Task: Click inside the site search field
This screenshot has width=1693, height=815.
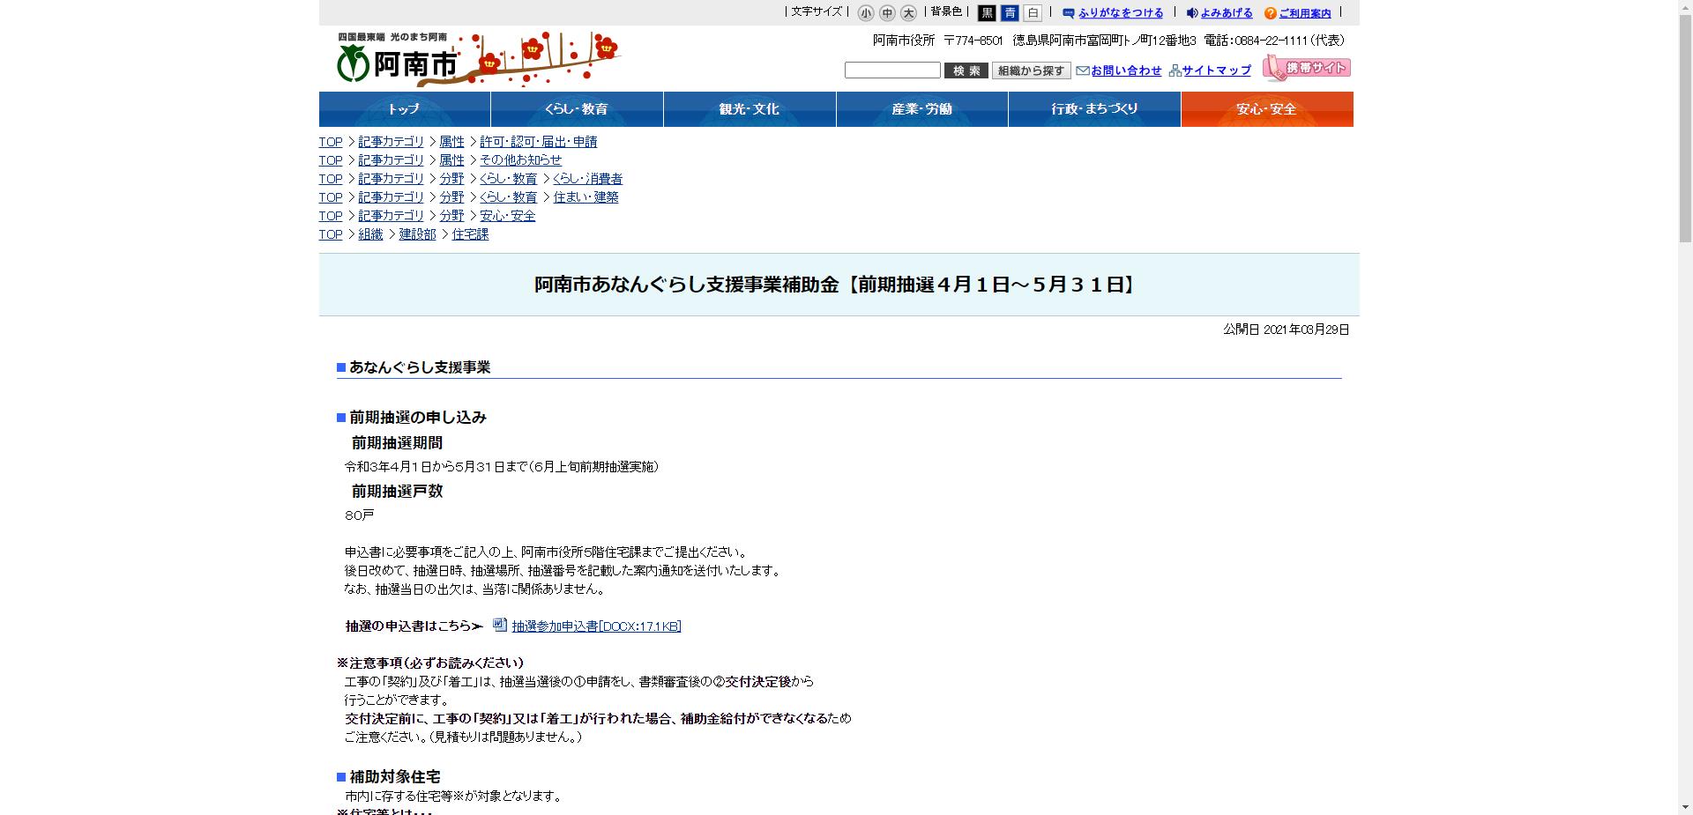Action: click(891, 70)
